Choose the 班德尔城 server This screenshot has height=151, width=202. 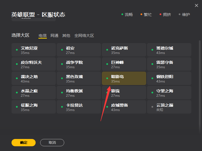[169, 50]
